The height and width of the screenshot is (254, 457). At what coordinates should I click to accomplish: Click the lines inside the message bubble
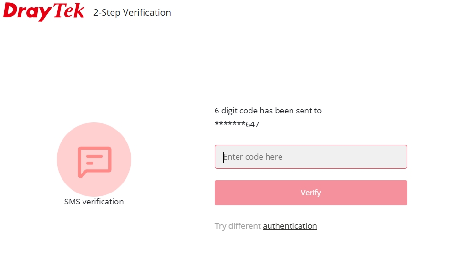(94, 160)
